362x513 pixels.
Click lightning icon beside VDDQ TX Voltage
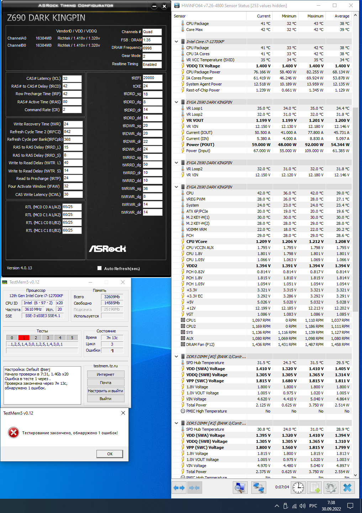click(x=183, y=66)
